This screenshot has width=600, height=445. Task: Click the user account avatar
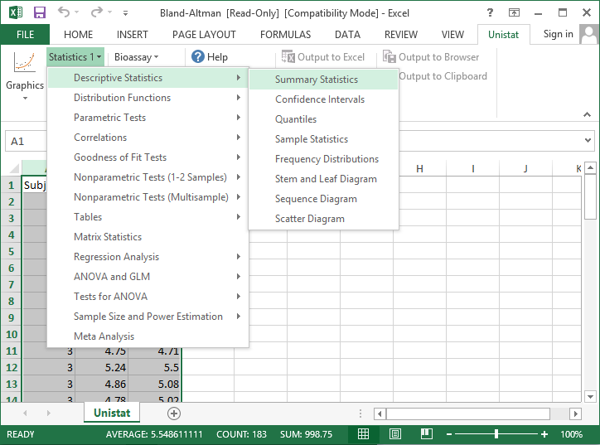[x=588, y=34]
